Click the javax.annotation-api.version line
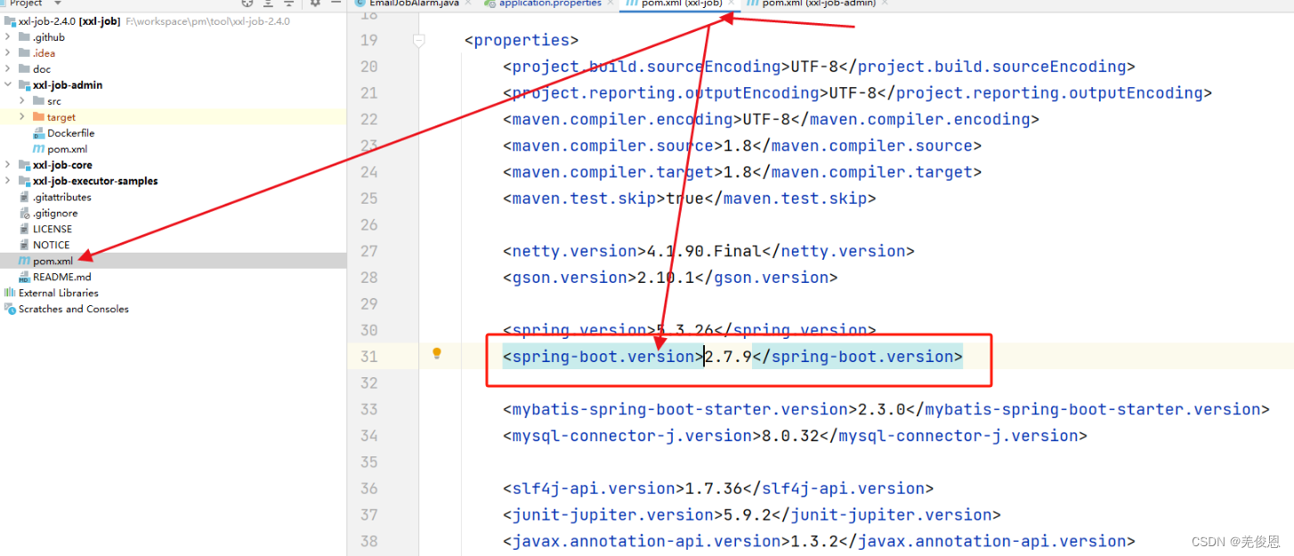The width and height of the screenshot is (1294, 556). click(x=819, y=542)
